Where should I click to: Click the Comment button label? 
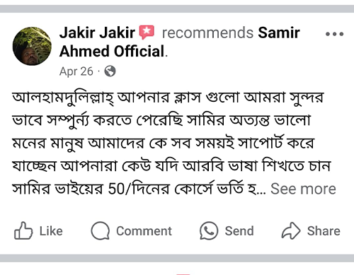pyautogui.click(x=144, y=231)
